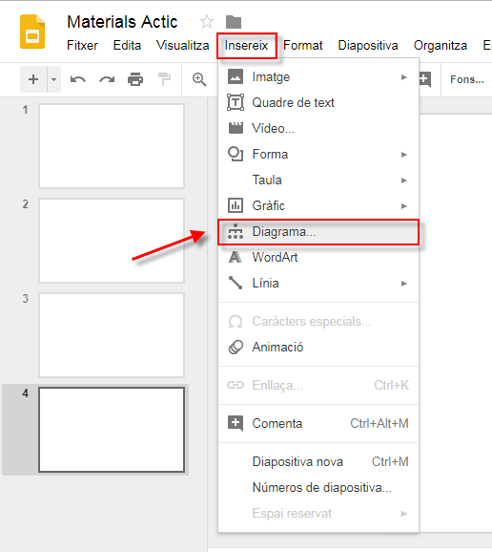This screenshot has height=552, width=492.
Task: Click the Fons... toolbar button
Action: (x=466, y=79)
